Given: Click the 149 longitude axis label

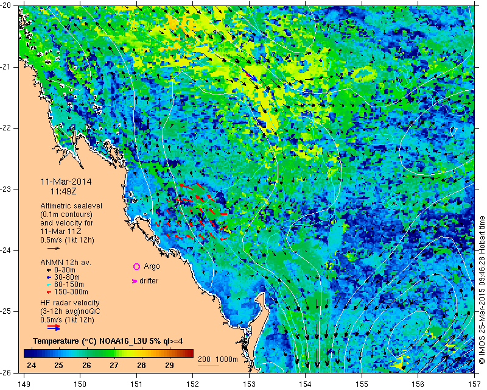Looking at the screenshot, I should pyautogui.click(x=24, y=385).
